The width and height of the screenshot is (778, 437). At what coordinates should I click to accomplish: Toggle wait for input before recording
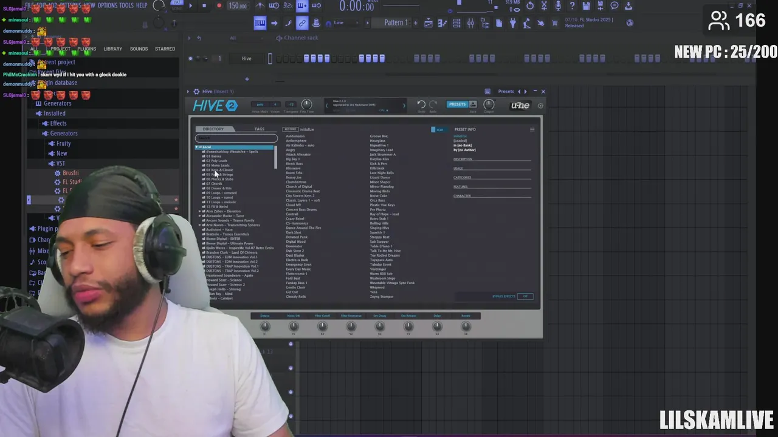pyautogui.click(x=274, y=6)
